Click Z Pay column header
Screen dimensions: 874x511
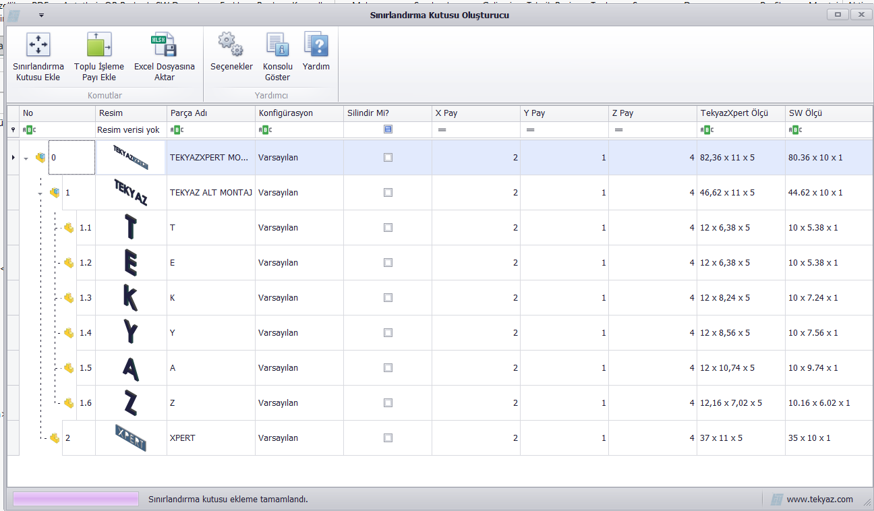coord(653,113)
